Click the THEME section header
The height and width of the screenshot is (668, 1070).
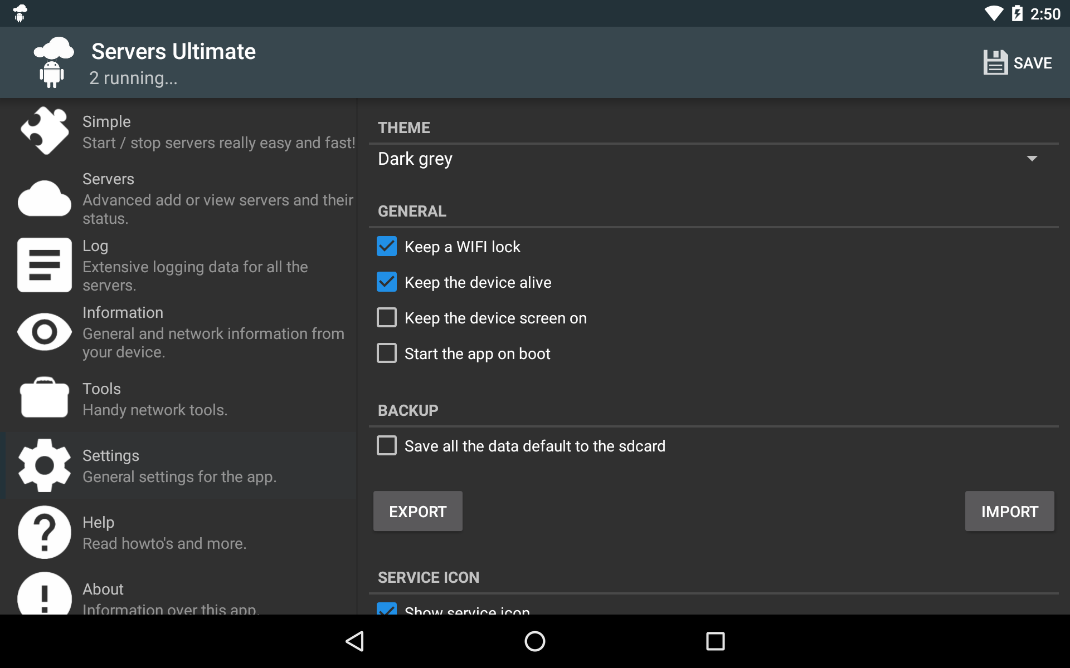tap(404, 127)
